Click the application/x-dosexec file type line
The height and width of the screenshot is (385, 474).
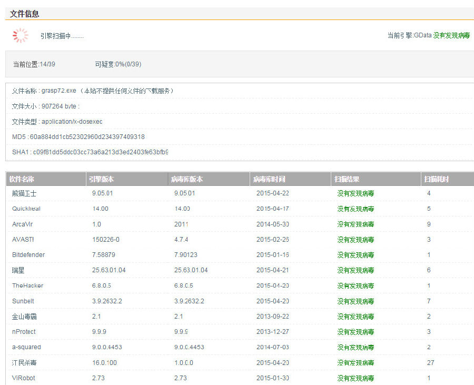point(57,122)
